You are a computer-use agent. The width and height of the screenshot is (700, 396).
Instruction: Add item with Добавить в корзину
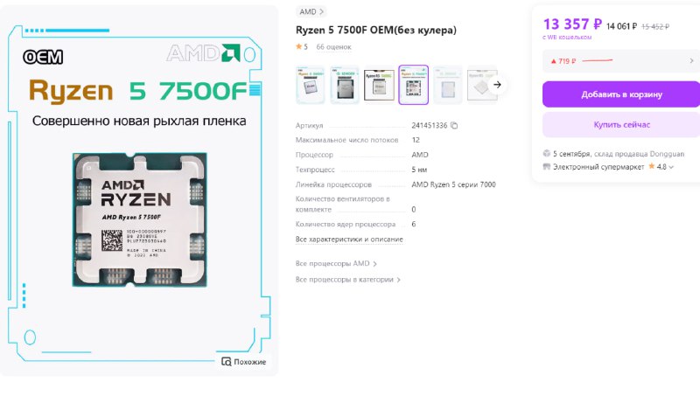[x=621, y=94]
